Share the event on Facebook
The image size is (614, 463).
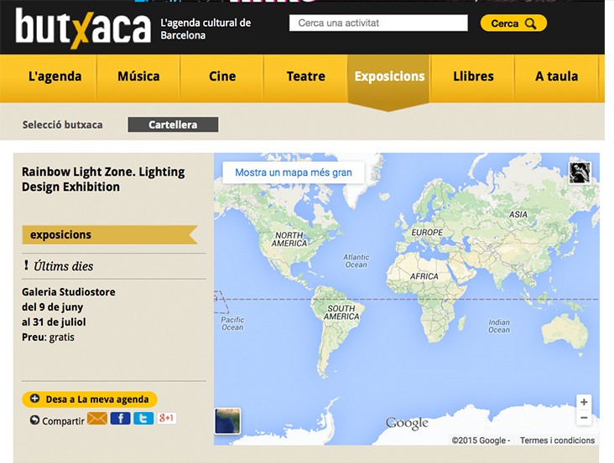tap(120, 419)
